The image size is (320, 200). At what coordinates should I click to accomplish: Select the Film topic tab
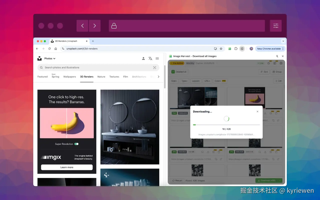point(125,77)
